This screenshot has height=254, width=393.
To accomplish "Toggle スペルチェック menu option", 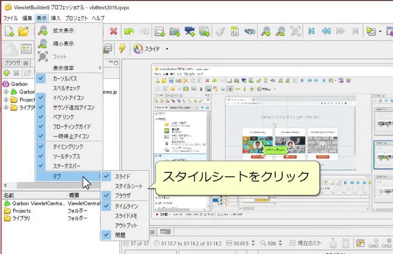I will click(69, 88).
